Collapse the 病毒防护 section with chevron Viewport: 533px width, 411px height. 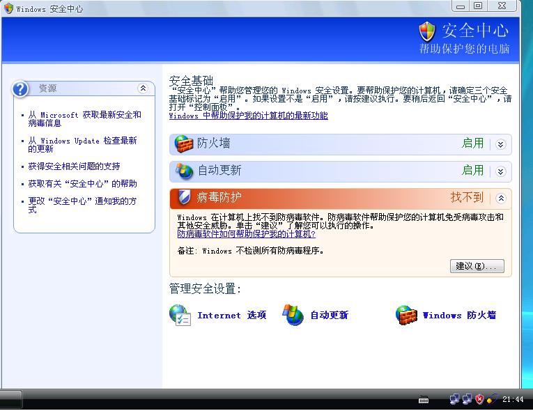click(501, 199)
